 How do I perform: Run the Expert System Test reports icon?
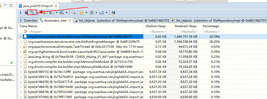52,13
